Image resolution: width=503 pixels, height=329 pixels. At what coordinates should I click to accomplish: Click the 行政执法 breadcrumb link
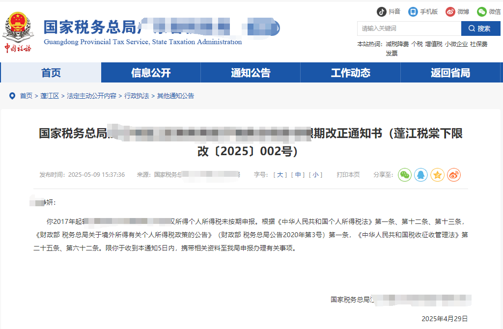(137, 96)
